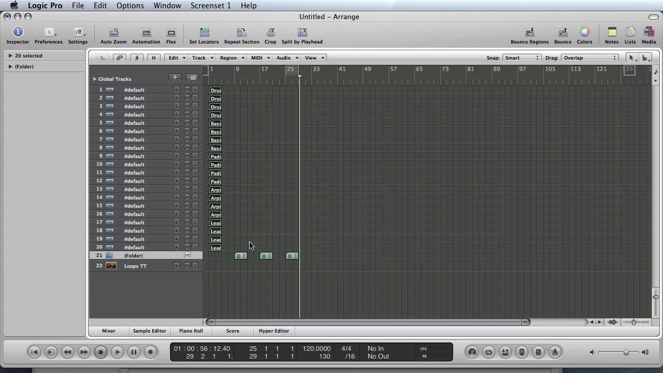Toggle the metronome click button
This screenshot has width=663, height=373.
coord(555,352)
